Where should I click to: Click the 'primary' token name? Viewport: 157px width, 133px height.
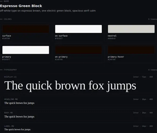[7, 57]
